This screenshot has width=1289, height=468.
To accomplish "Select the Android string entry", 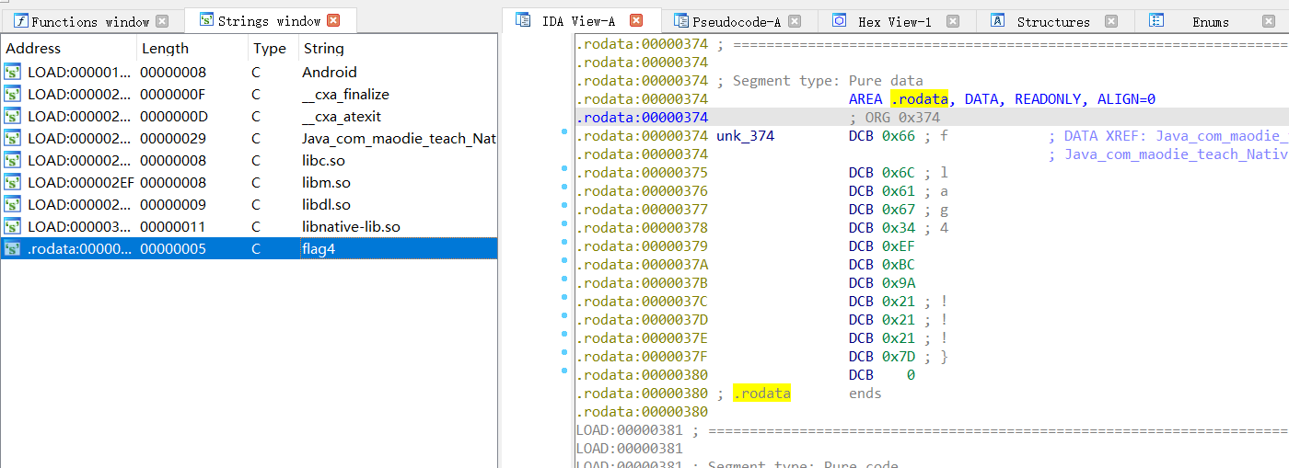I will pos(249,72).
